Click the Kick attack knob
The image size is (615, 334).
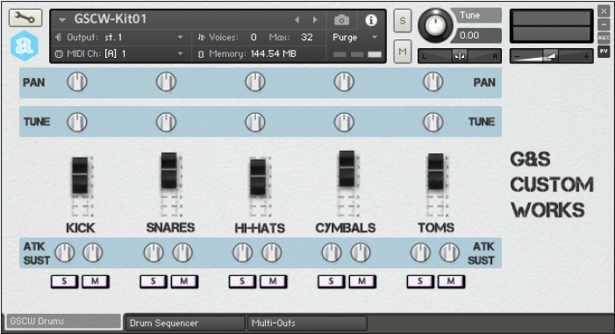(65, 252)
